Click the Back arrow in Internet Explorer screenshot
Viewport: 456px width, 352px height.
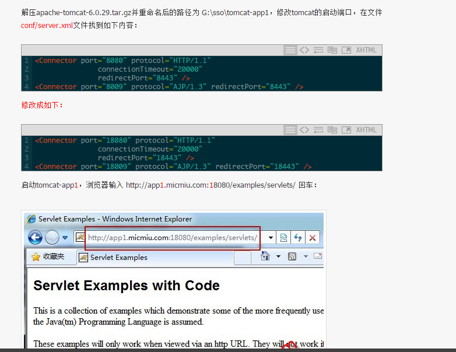click(35, 237)
